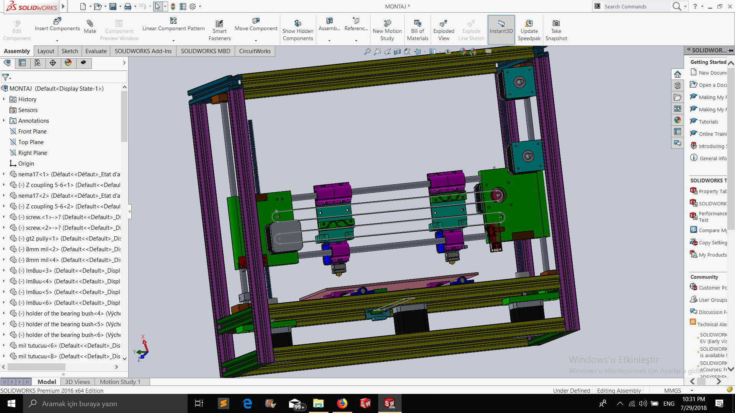Toggle the Select cursor tool
Viewport: 735px width, 413px height.
point(158,7)
